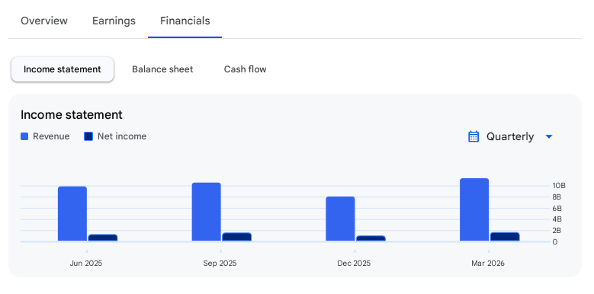
Task: Click the Revenue legend label
Action: tap(51, 136)
